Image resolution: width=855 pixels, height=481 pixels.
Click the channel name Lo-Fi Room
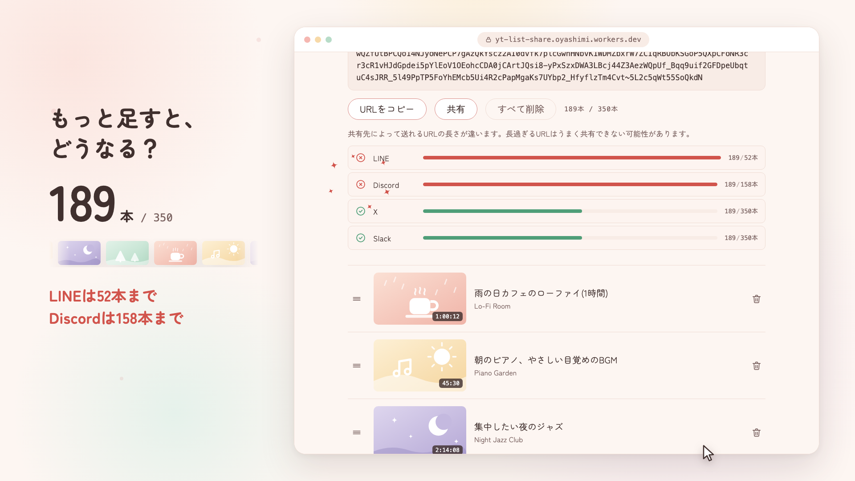tap(492, 306)
